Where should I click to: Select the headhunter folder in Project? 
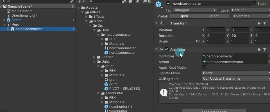(112, 93)
